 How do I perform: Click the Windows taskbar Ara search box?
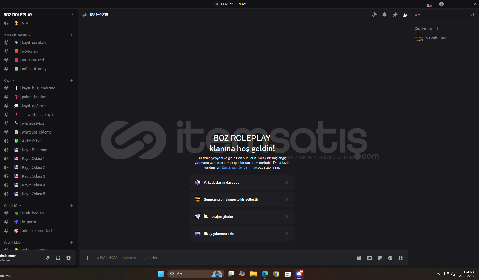tap(196, 274)
